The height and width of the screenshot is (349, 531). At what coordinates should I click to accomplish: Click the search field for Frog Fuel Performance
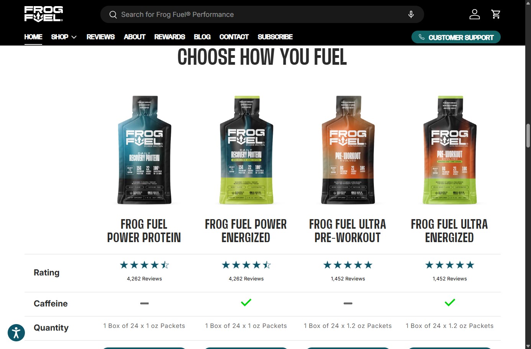(x=262, y=15)
